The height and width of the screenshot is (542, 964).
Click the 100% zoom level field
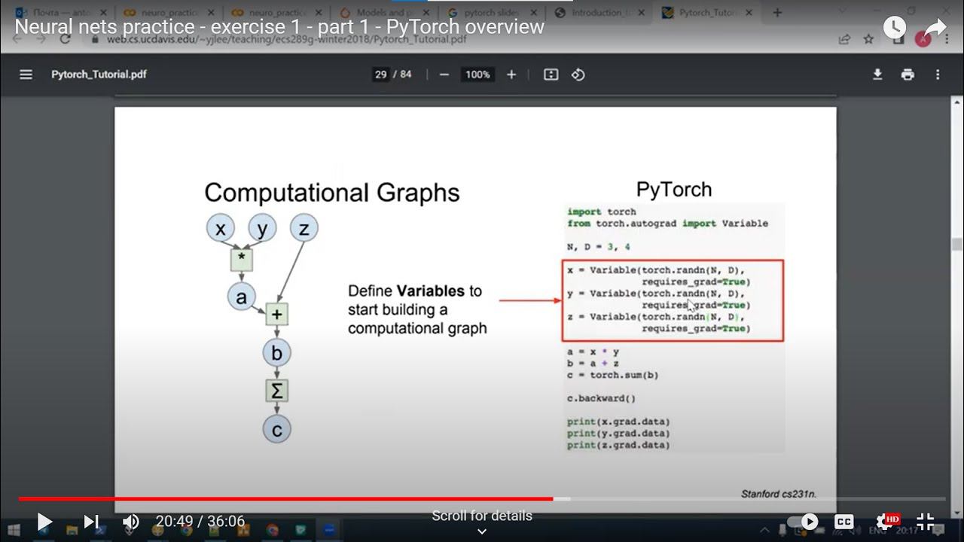click(477, 75)
